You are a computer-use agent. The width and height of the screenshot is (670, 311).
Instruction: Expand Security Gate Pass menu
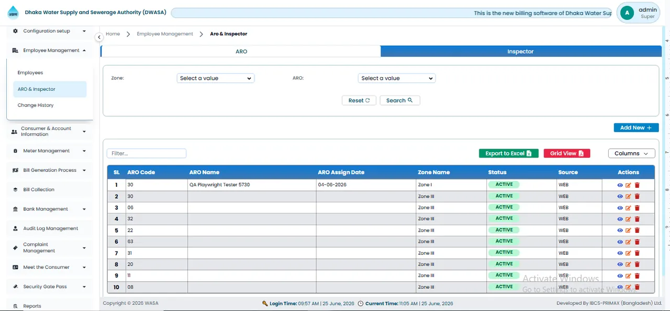coord(84,287)
